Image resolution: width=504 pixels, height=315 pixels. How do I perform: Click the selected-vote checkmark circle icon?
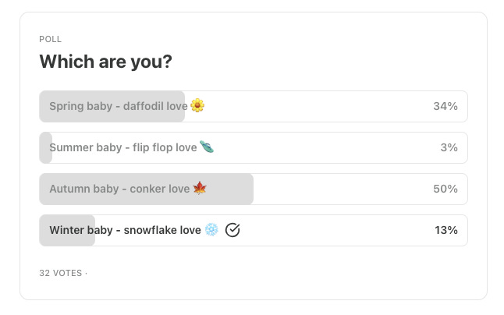pyautogui.click(x=232, y=229)
